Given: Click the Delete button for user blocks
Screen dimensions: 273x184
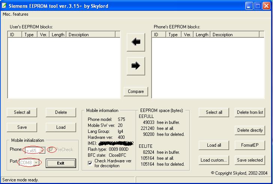Looking at the screenshot, I should point(61,112).
